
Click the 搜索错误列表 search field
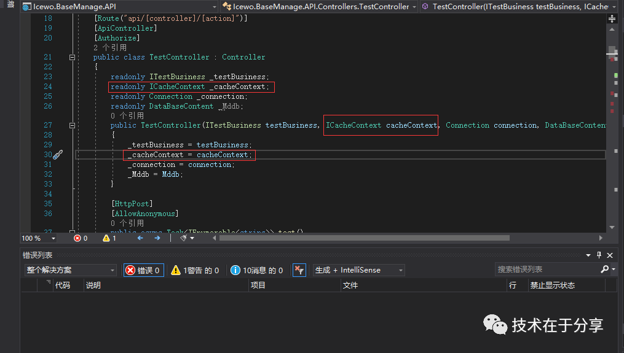click(547, 270)
